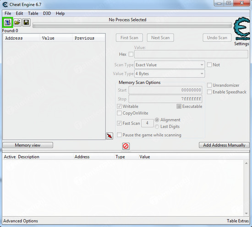The width and height of the screenshot is (252, 227).
Task: Open the Help menu
Action: pyautogui.click(x=60, y=13)
